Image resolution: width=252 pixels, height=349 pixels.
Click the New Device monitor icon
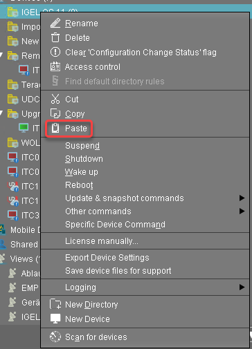pyautogui.click(x=55, y=319)
